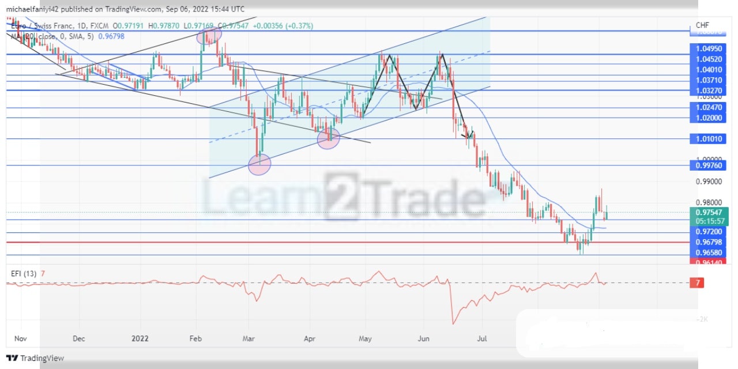
Task: Select the 0.99760 price level label
Action: coord(707,165)
